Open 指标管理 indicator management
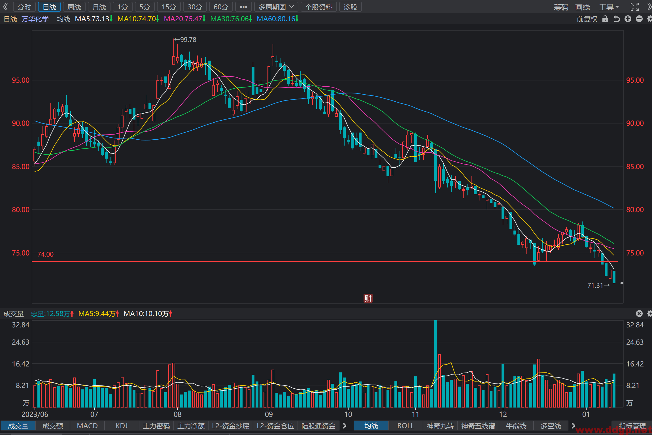The height and width of the screenshot is (435, 652). point(632,426)
